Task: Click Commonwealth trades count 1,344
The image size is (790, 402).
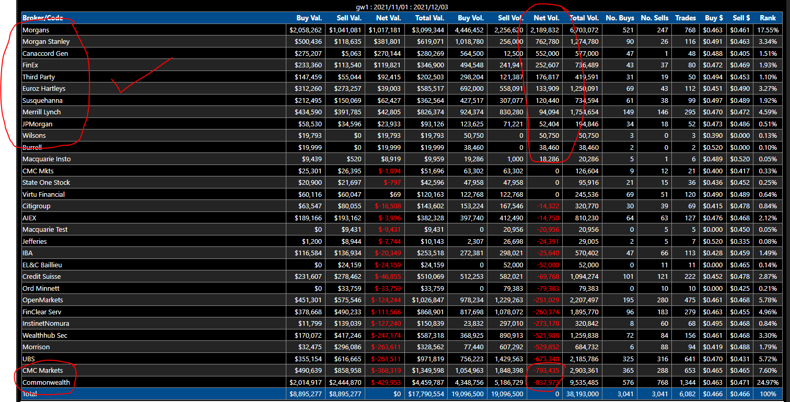Action: (x=687, y=383)
